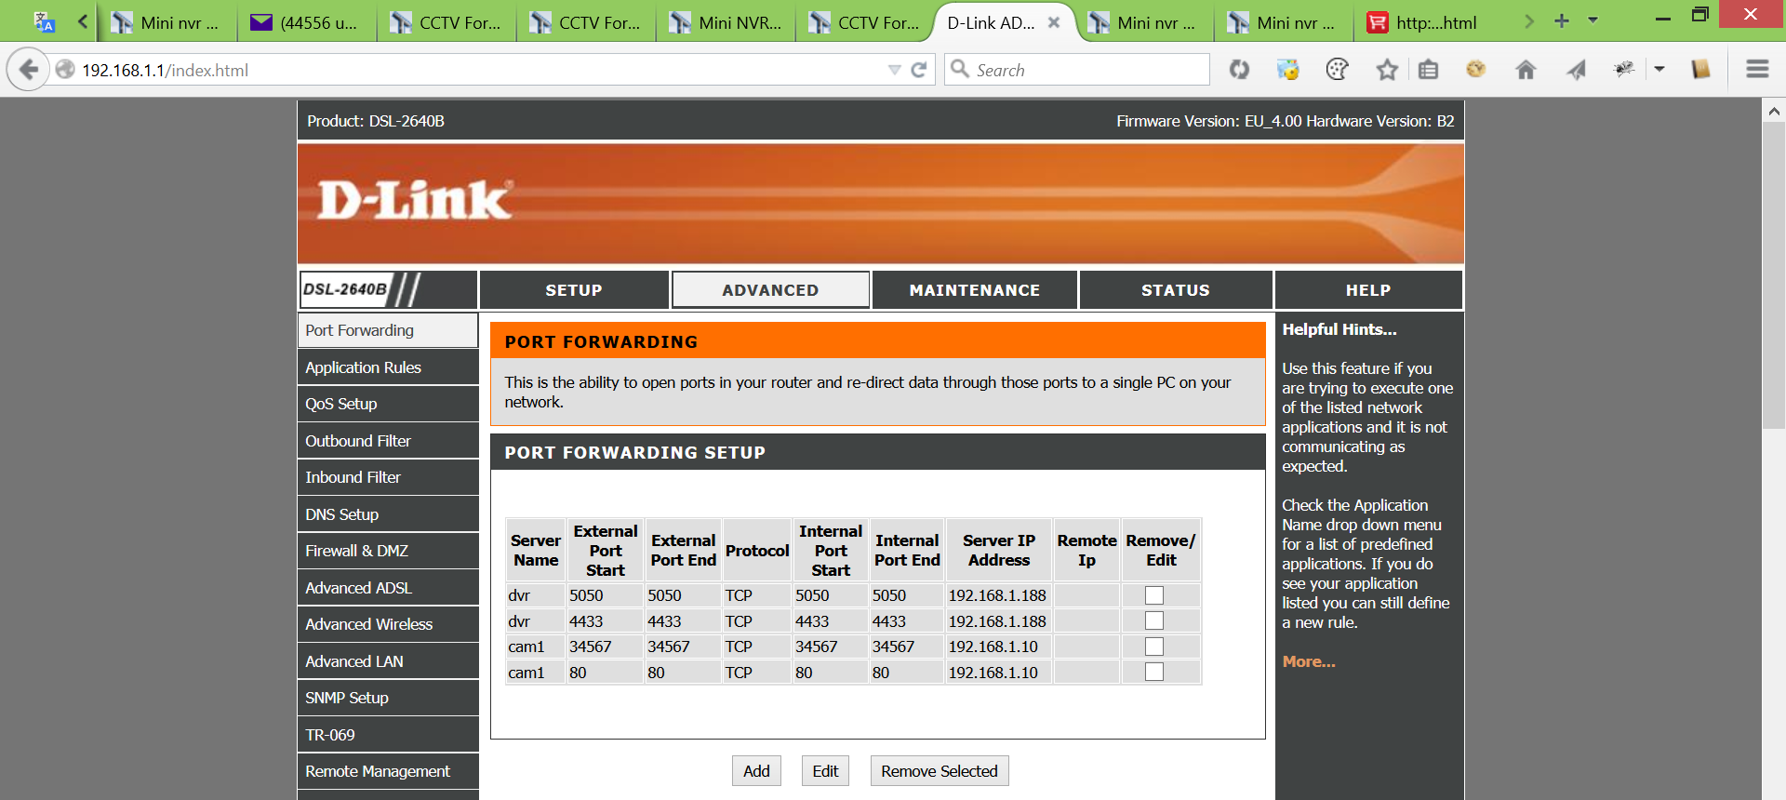Click the bitten cookie outline icon
The width and height of the screenshot is (1786, 800).
pyautogui.click(x=1337, y=70)
